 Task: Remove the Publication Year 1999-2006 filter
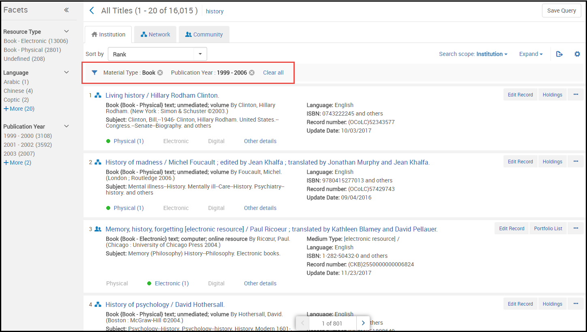pyautogui.click(x=252, y=73)
